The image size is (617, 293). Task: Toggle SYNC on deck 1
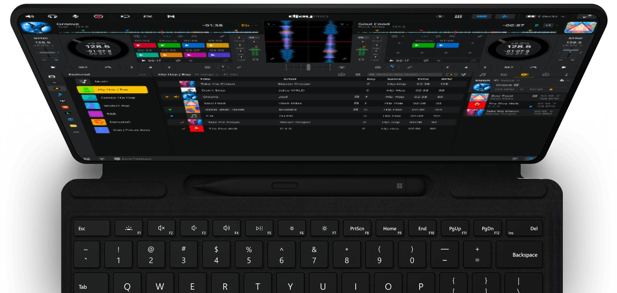click(41, 38)
